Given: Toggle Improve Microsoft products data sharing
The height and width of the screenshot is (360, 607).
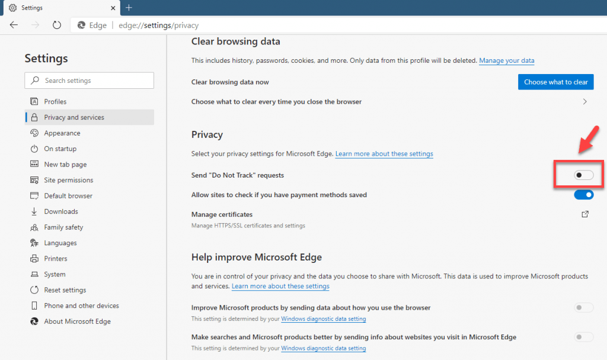Looking at the screenshot, I should pos(584,307).
